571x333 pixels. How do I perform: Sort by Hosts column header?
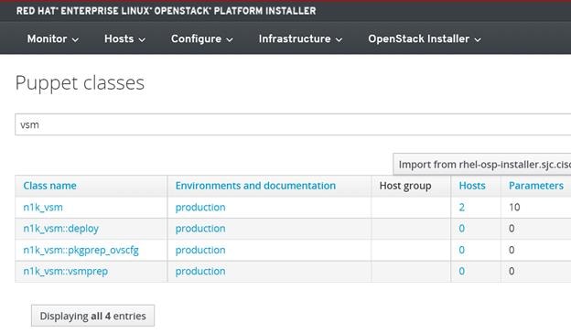click(x=472, y=186)
